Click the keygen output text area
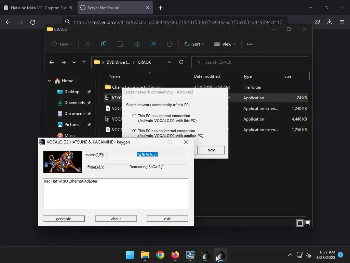350x263 pixels. [116, 194]
